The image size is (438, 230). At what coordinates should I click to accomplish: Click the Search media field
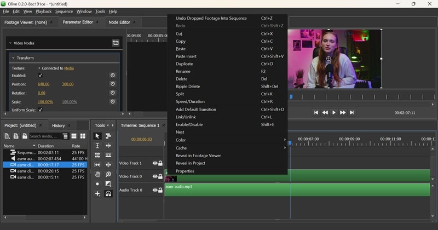(44, 136)
